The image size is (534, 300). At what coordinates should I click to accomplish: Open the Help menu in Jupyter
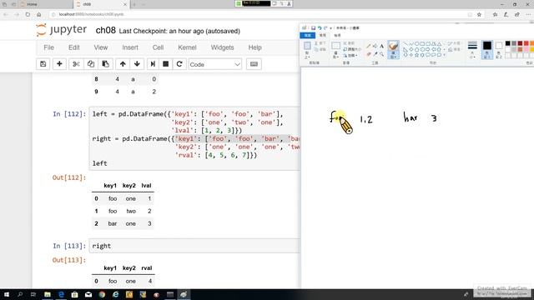[254, 47]
